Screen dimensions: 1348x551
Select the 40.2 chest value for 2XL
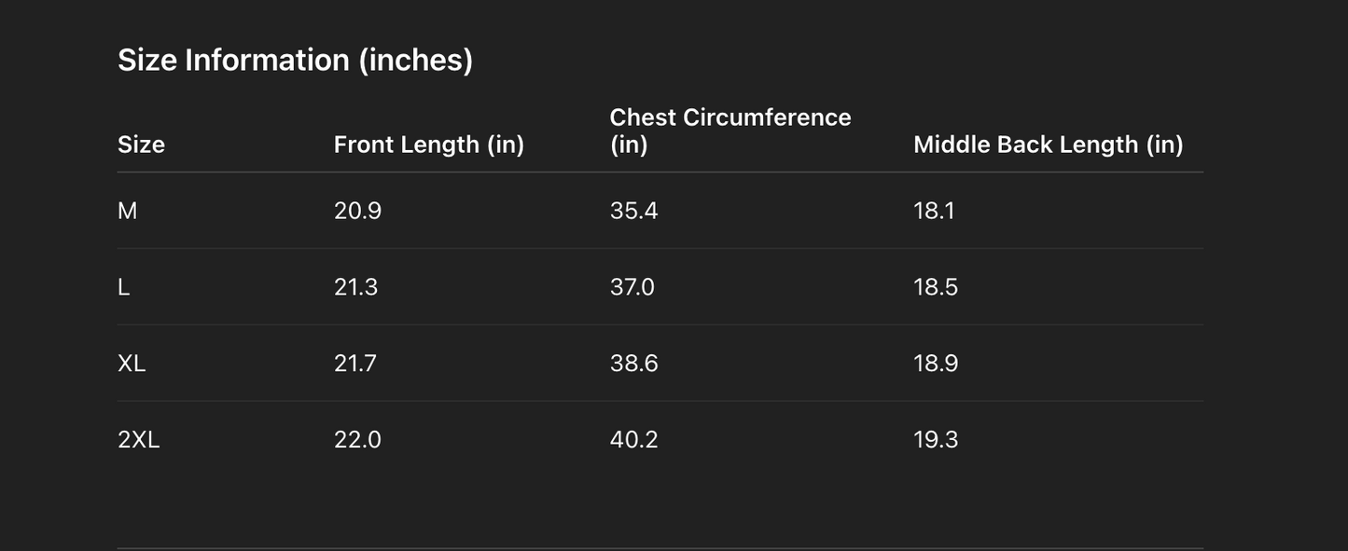pyautogui.click(x=633, y=440)
